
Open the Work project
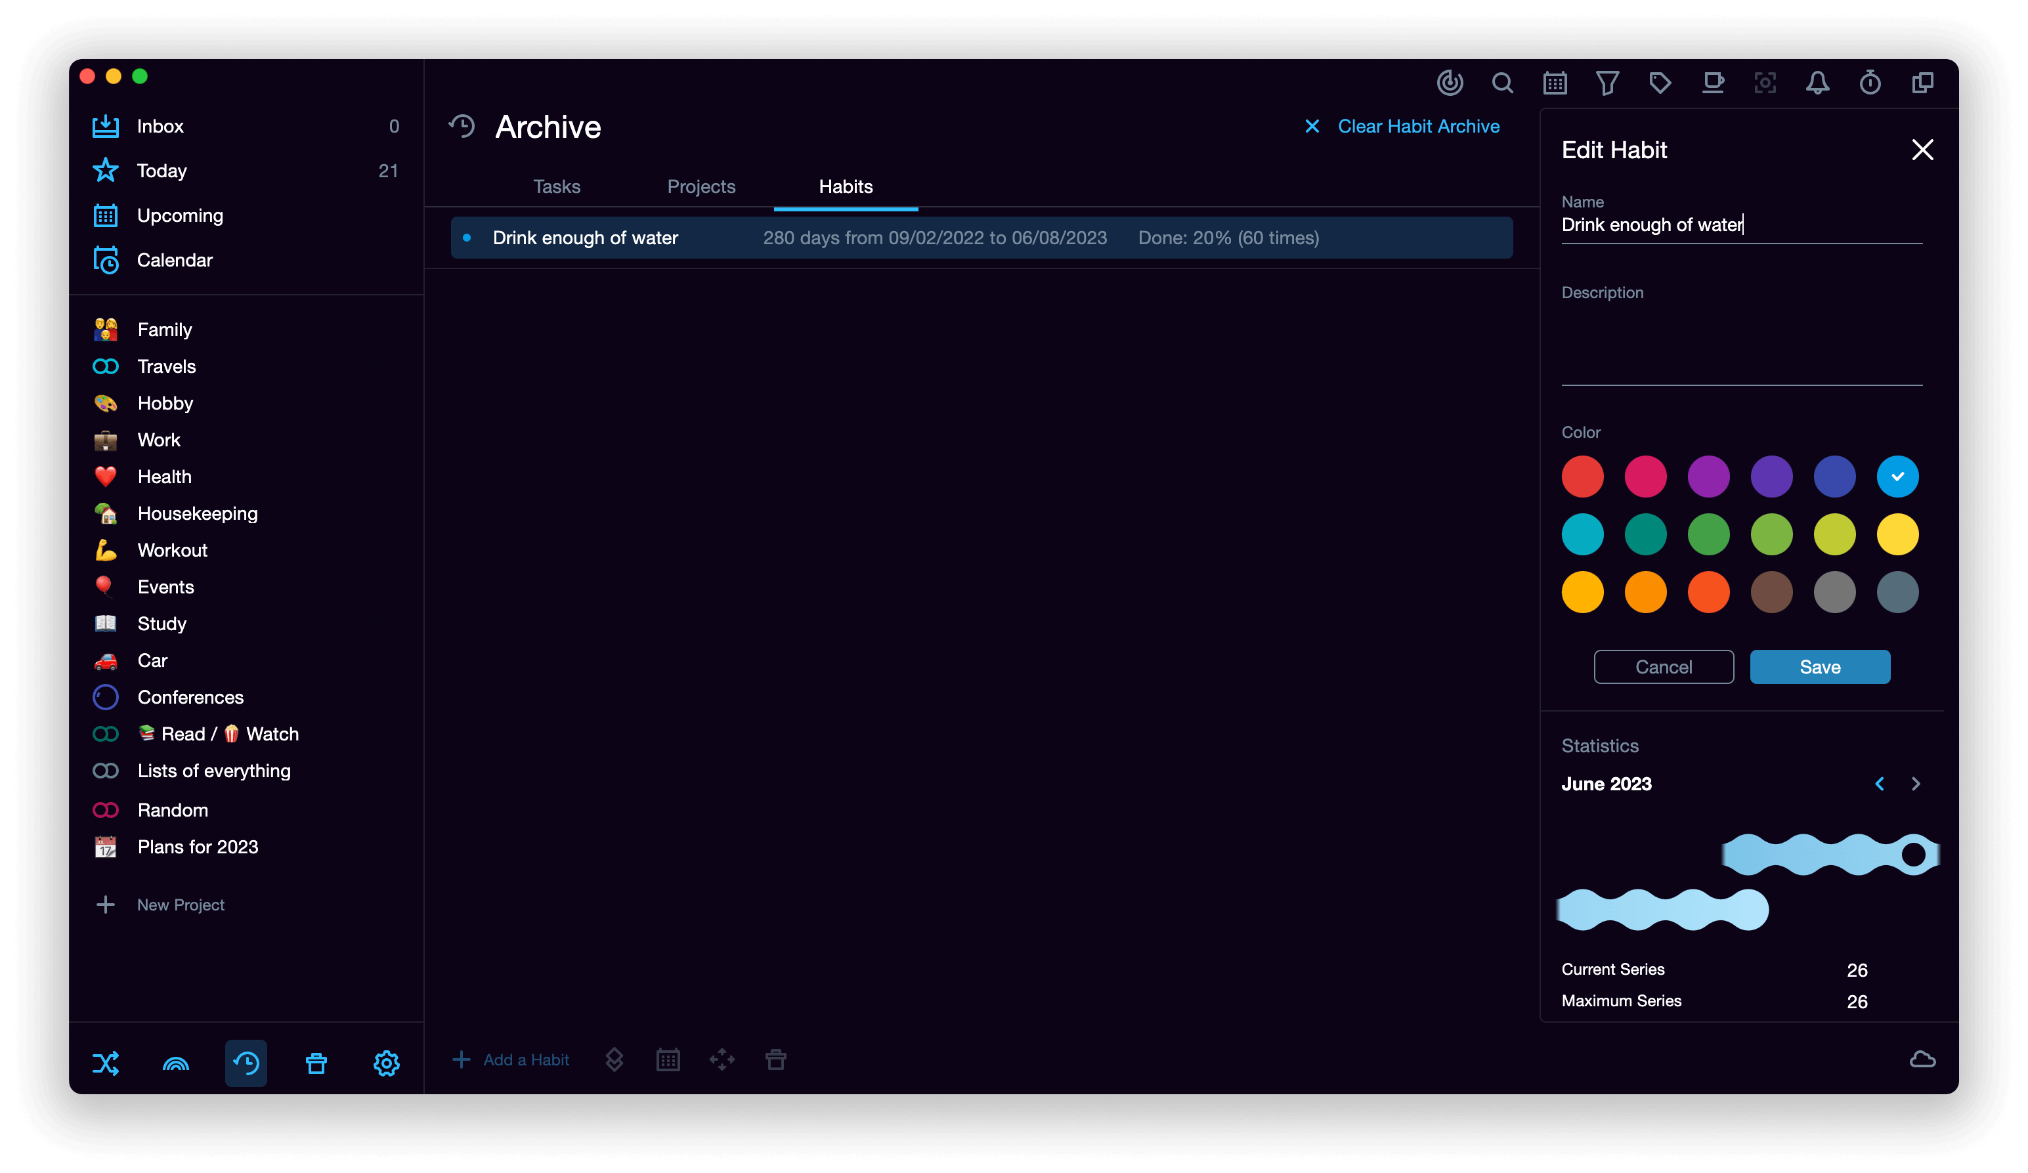(x=246, y=440)
